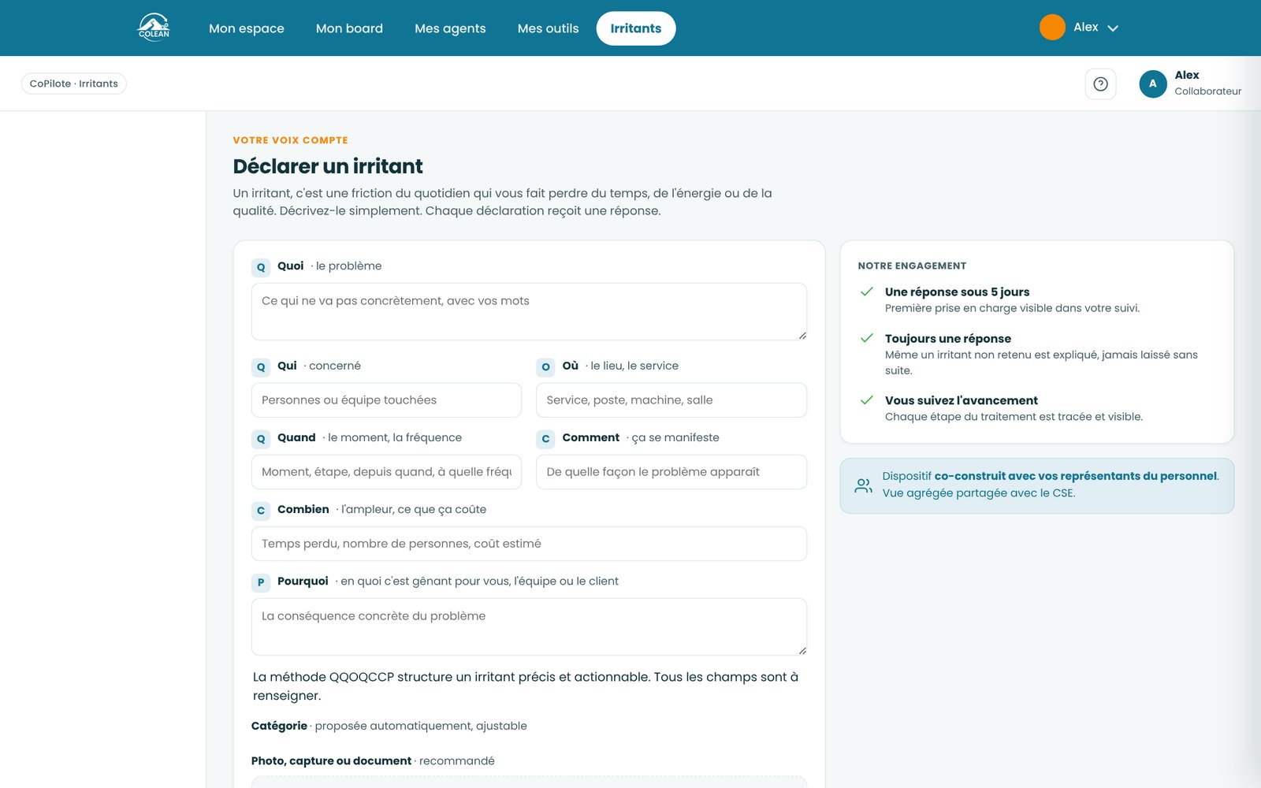Click the 'La conséquence concrète' textarea
The height and width of the screenshot is (788, 1261).
[529, 626]
